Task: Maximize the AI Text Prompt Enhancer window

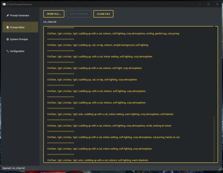Action: coord(209,4)
